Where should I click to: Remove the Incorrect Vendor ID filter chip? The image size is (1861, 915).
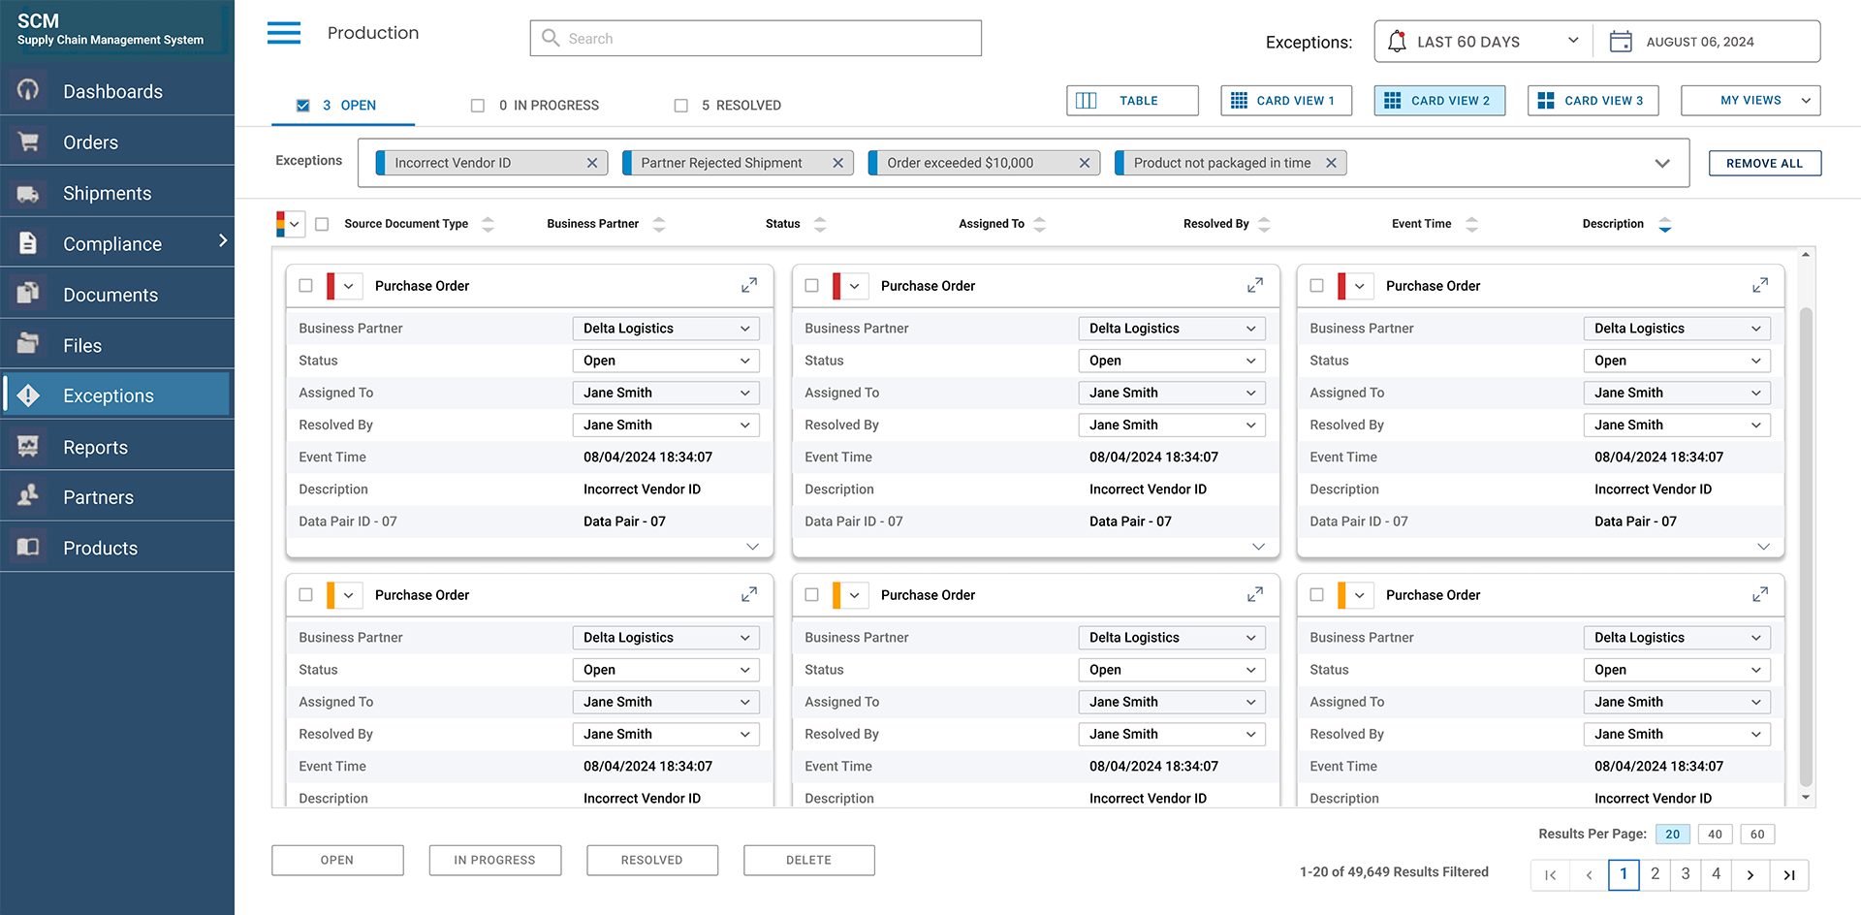591,163
